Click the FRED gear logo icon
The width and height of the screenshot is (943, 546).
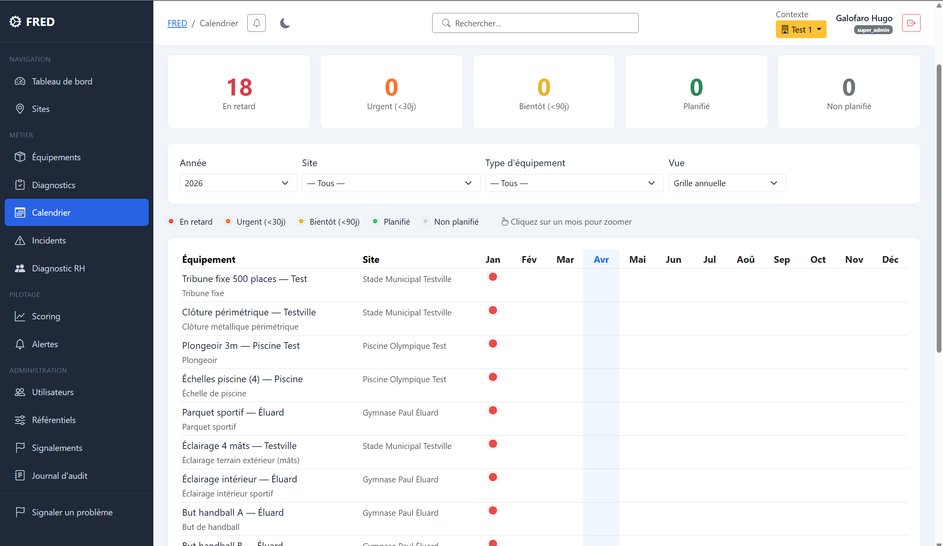(15, 22)
